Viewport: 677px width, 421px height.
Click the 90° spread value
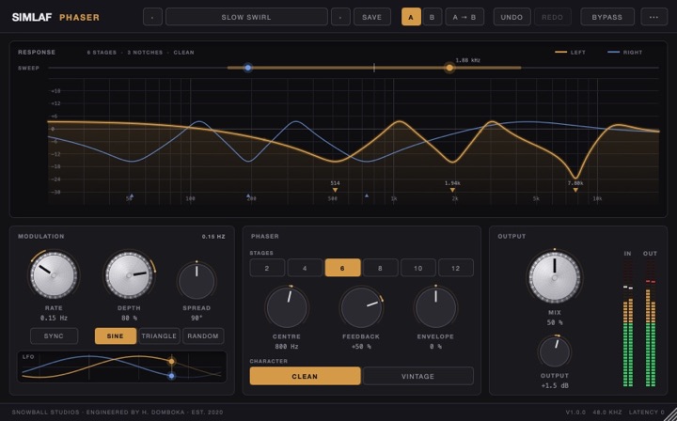(x=197, y=318)
